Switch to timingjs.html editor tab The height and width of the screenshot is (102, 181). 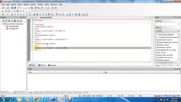coord(33,18)
